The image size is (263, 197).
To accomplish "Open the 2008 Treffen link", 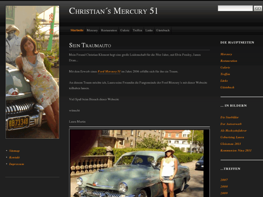I will click(x=224, y=187).
